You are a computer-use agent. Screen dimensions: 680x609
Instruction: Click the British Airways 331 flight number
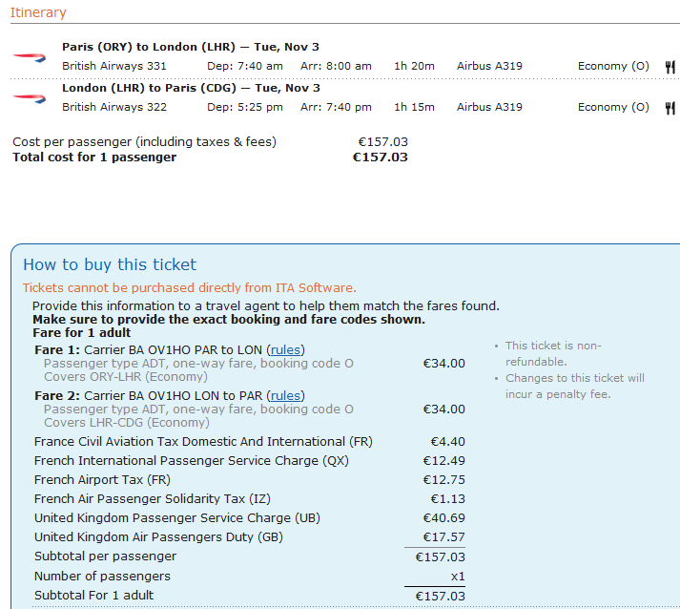pyautogui.click(x=114, y=67)
